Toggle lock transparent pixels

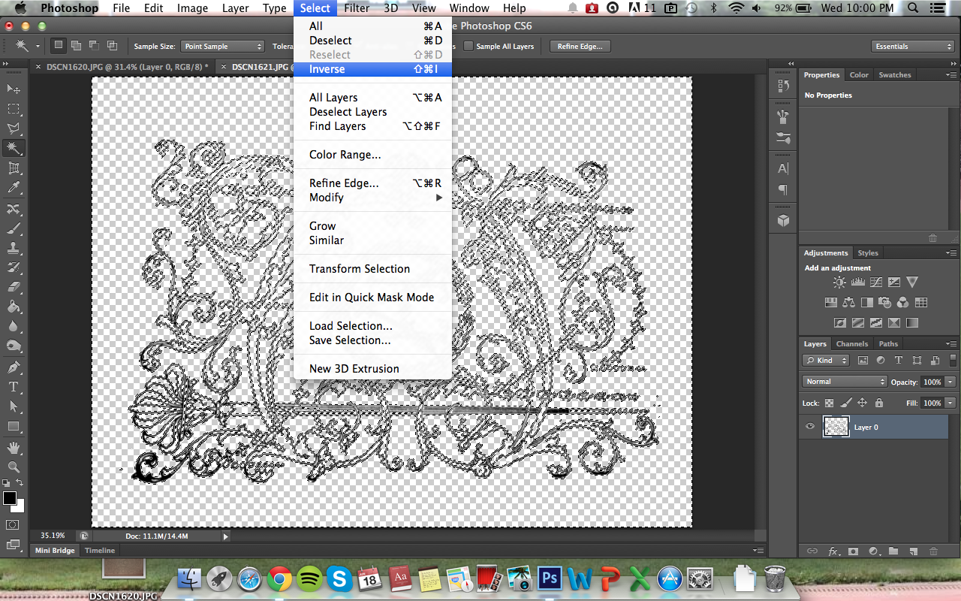(x=829, y=403)
